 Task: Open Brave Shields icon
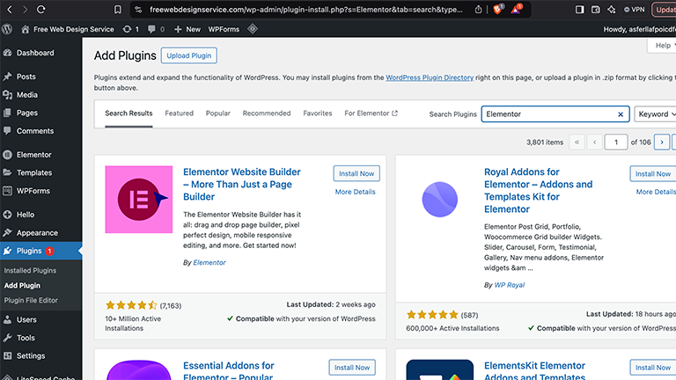point(497,9)
